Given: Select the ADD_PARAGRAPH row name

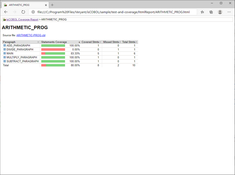Looking at the screenshot, I should 18,46.
